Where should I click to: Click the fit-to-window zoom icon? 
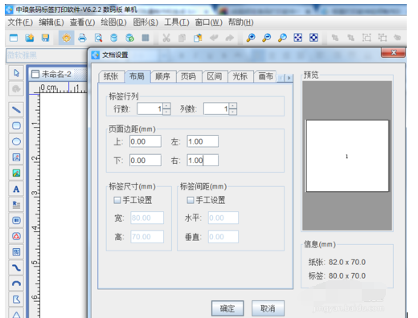pyautogui.click(x=298, y=38)
